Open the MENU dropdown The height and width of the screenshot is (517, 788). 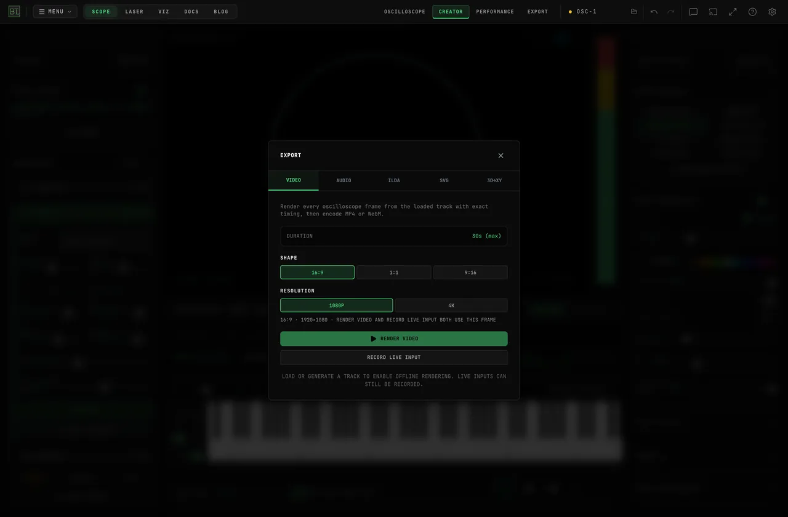click(x=55, y=12)
